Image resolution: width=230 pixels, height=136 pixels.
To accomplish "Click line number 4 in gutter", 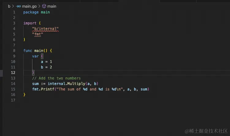I will (x=14, y=29).
